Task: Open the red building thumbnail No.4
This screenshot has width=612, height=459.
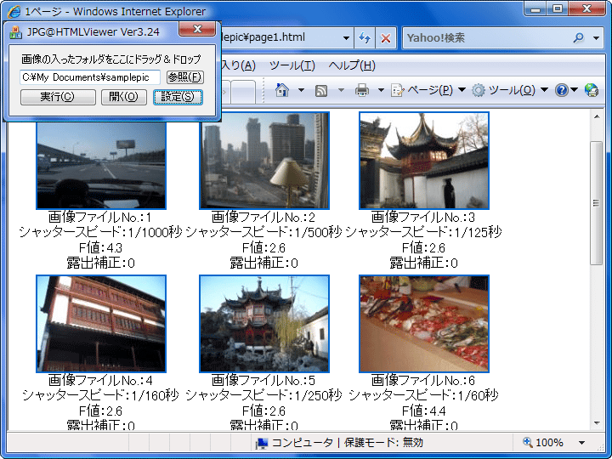Action: 101,324
